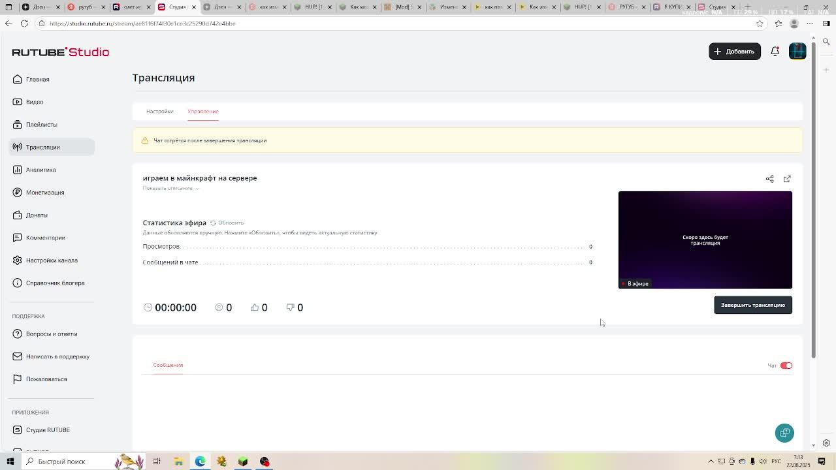Go back with the browser back arrow
The width and height of the screenshot is (836, 470).
point(8,23)
